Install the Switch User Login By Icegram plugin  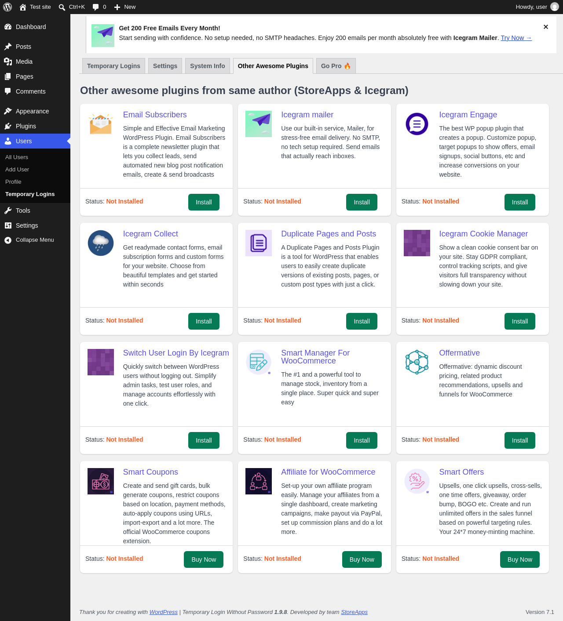coord(204,440)
